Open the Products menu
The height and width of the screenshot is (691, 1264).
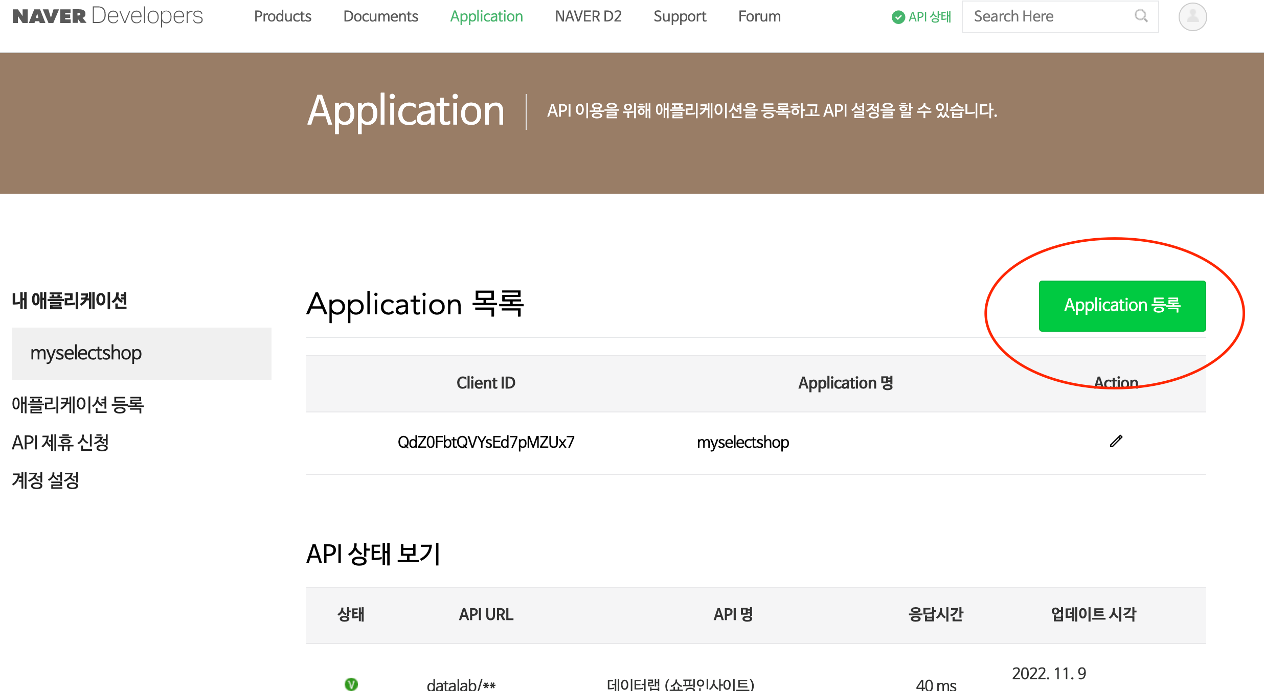tap(282, 16)
